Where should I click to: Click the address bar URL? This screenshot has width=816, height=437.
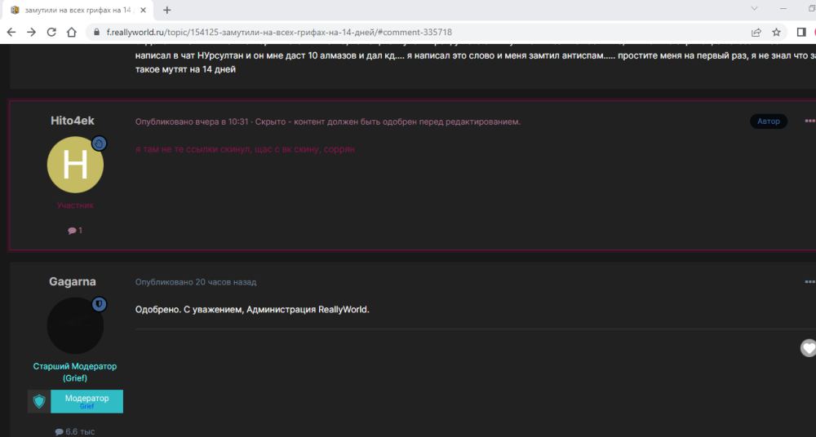[x=279, y=33]
